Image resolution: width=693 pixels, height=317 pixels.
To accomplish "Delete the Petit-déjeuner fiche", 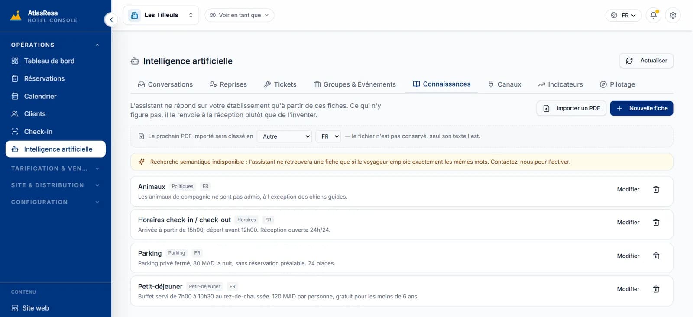I will tap(656, 289).
